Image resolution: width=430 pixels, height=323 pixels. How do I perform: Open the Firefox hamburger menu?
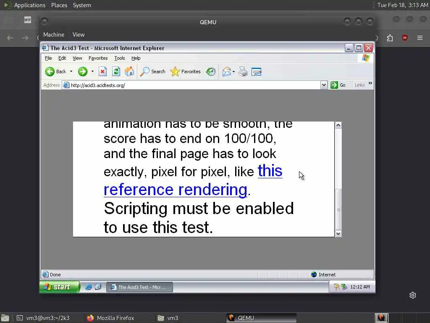coord(420,37)
